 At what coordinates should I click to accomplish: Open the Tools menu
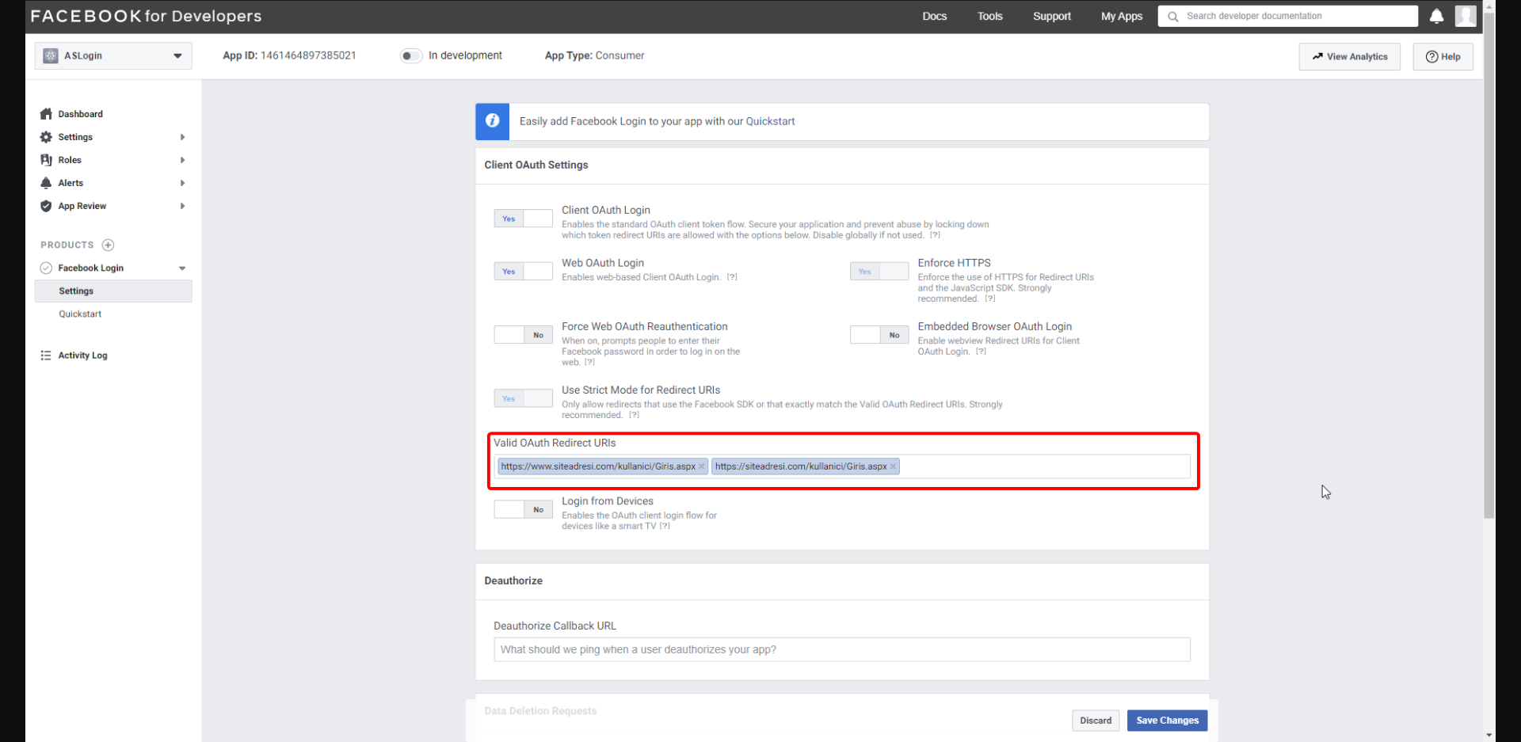(990, 16)
